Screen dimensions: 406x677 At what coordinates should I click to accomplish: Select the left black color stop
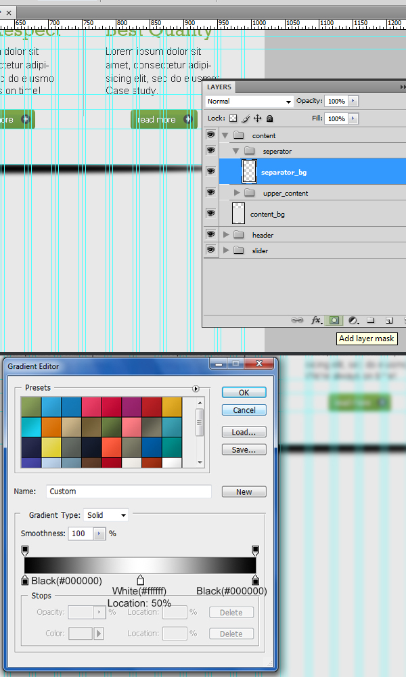(x=25, y=580)
